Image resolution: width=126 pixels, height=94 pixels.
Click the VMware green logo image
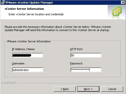click(x=117, y=11)
